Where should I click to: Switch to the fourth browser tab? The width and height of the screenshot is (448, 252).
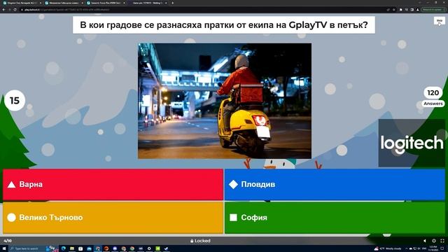click(148, 3)
